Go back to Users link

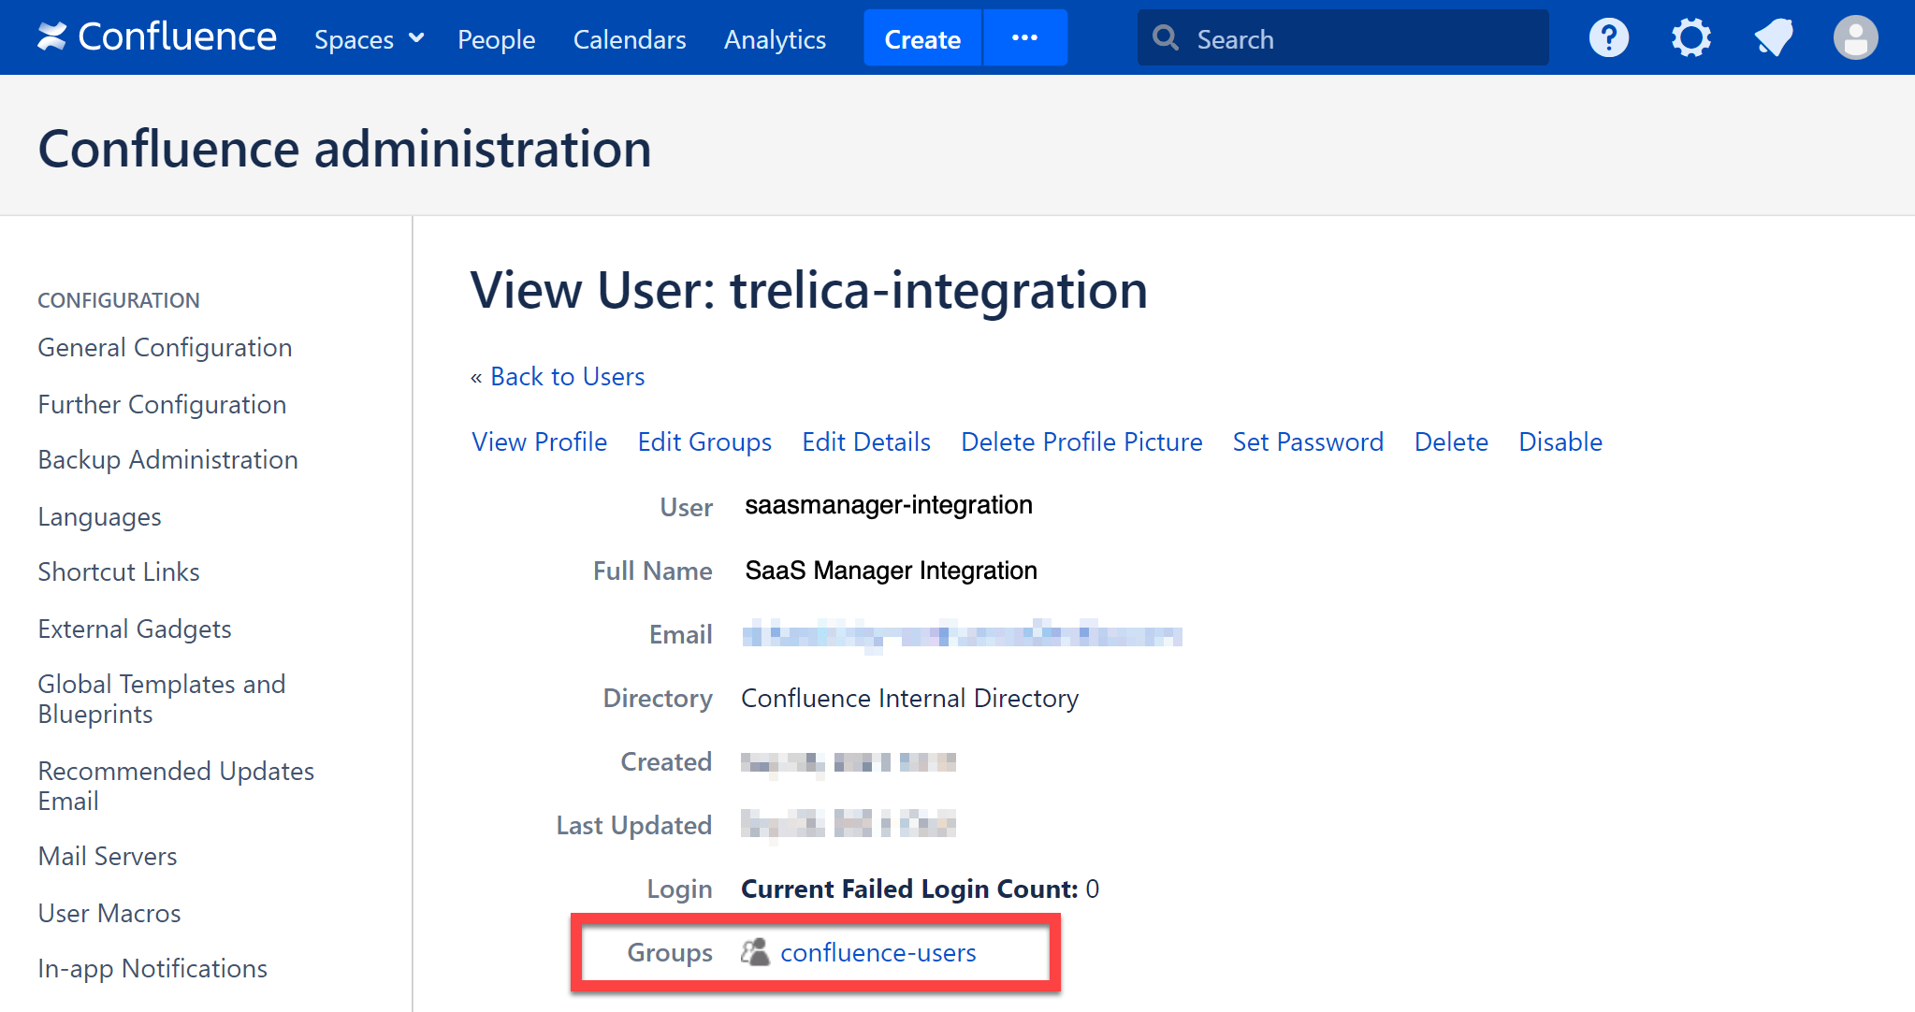(568, 376)
